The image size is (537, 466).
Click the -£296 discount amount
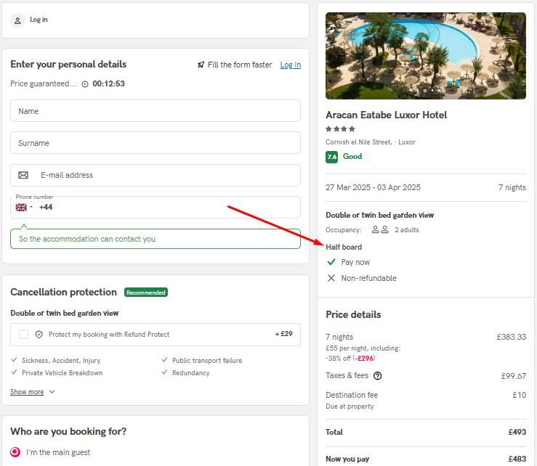click(364, 359)
